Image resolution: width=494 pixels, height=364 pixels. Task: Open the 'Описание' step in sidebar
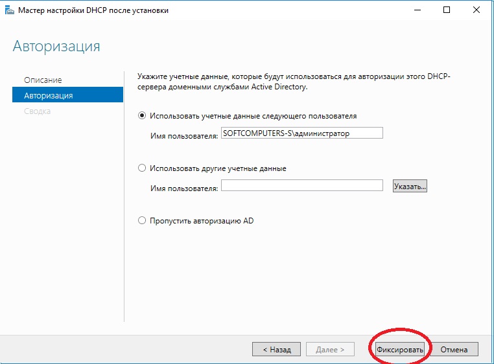pyautogui.click(x=43, y=80)
